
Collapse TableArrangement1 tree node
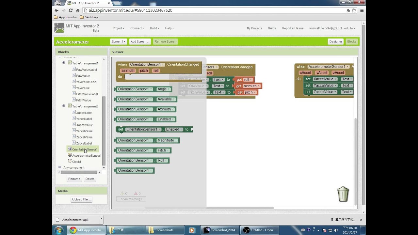click(64, 63)
